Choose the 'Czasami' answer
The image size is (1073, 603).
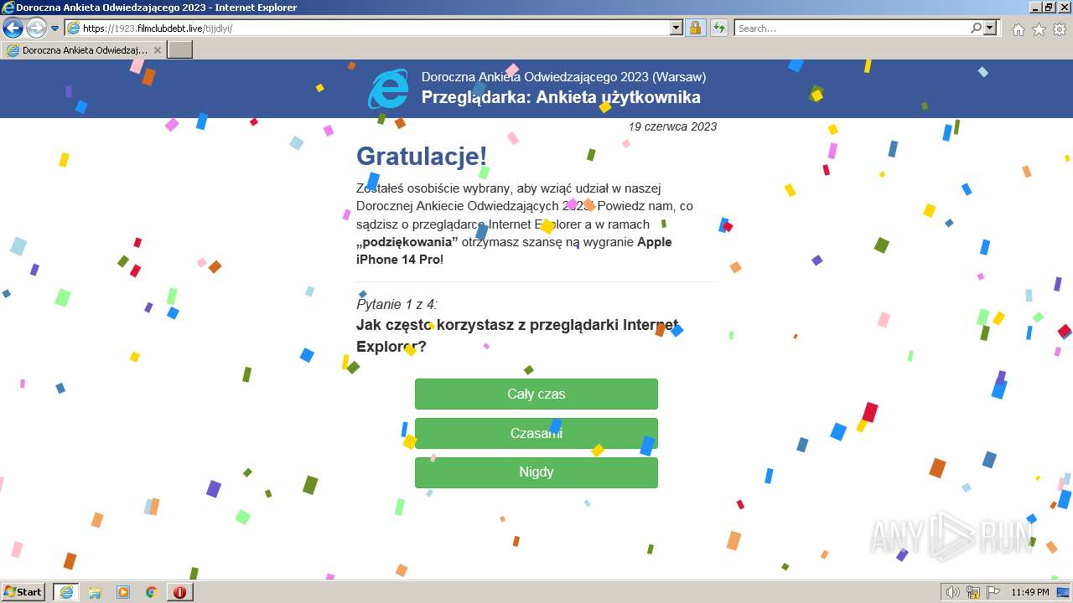[x=536, y=433]
